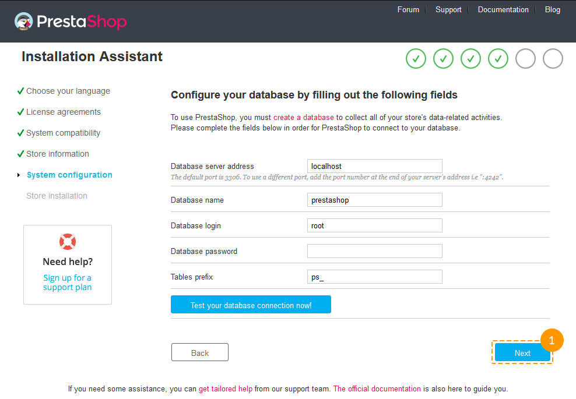Click checkmark beside Store information
576x399 pixels.
coord(20,153)
